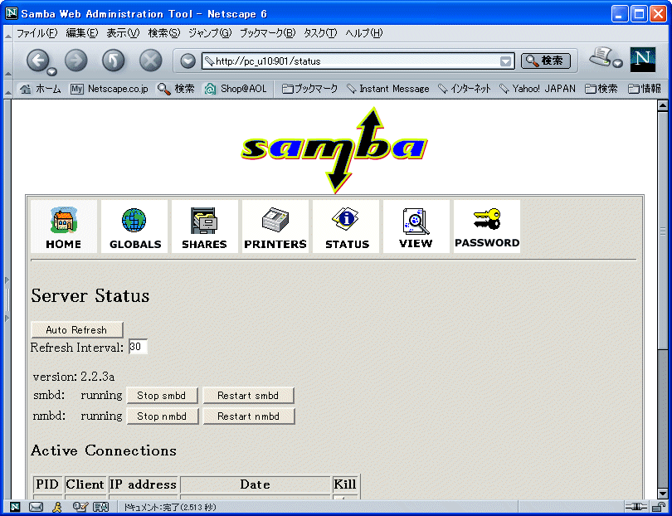
Task: Collapse the navigation toolbar grippy
Action: click(x=7, y=60)
